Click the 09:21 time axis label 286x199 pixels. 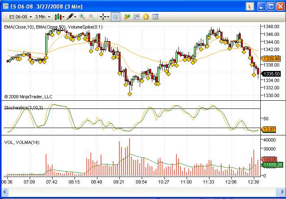(x=119, y=182)
